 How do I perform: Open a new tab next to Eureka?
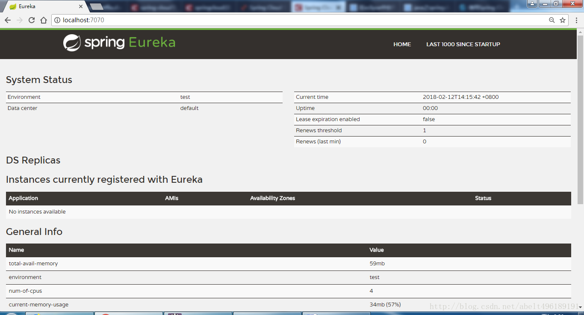click(x=97, y=6)
